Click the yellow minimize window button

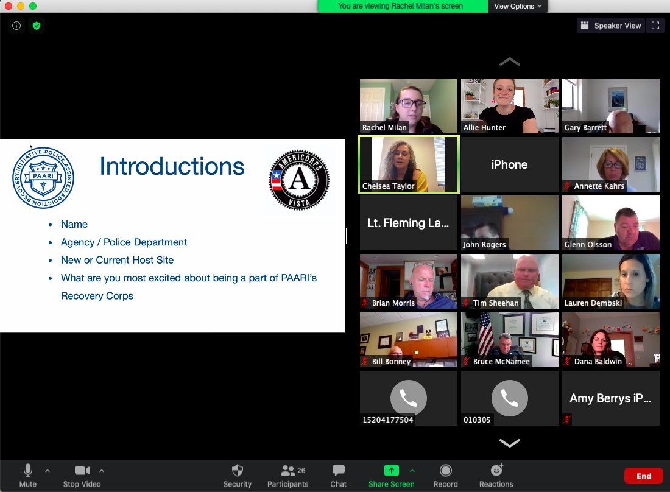click(x=21, y=6)
